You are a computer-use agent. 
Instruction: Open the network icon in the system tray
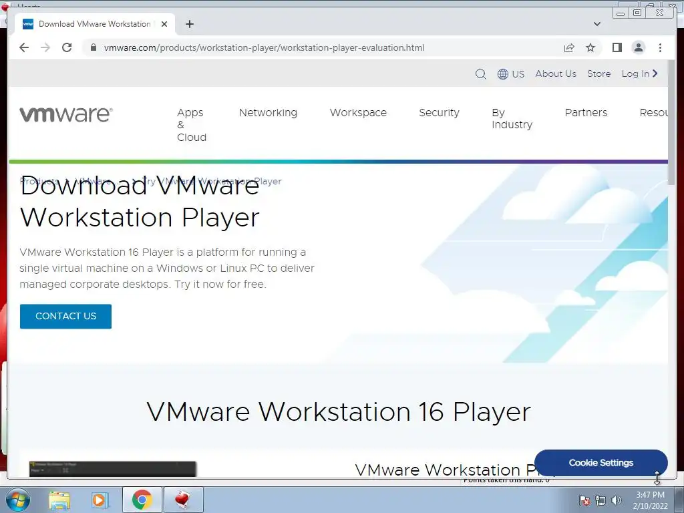(601, 500)
